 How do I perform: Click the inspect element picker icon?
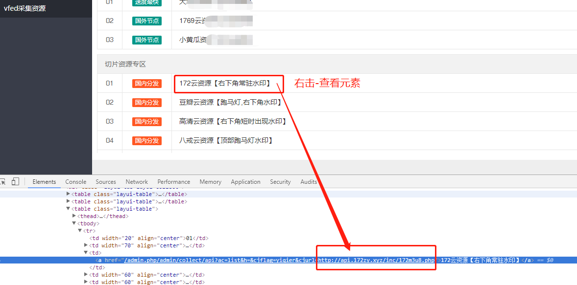[3, 182]
